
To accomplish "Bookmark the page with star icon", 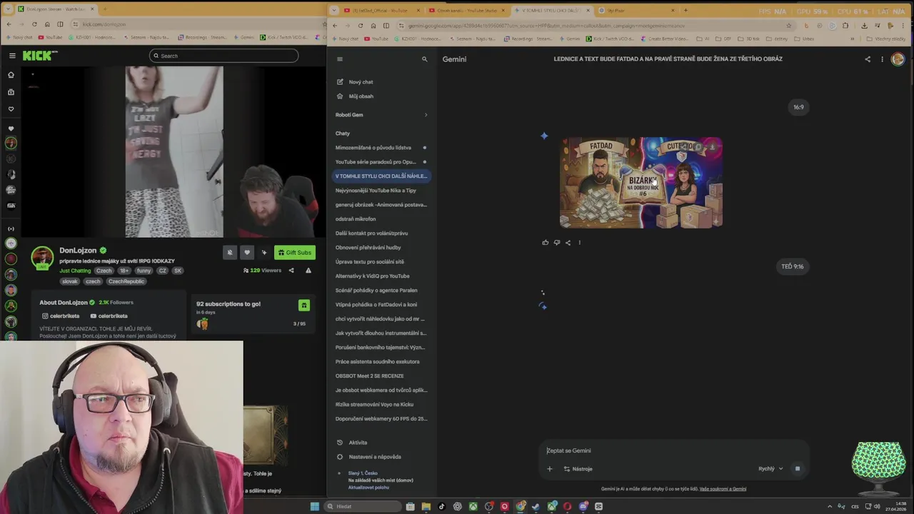I will coord(789,25).
